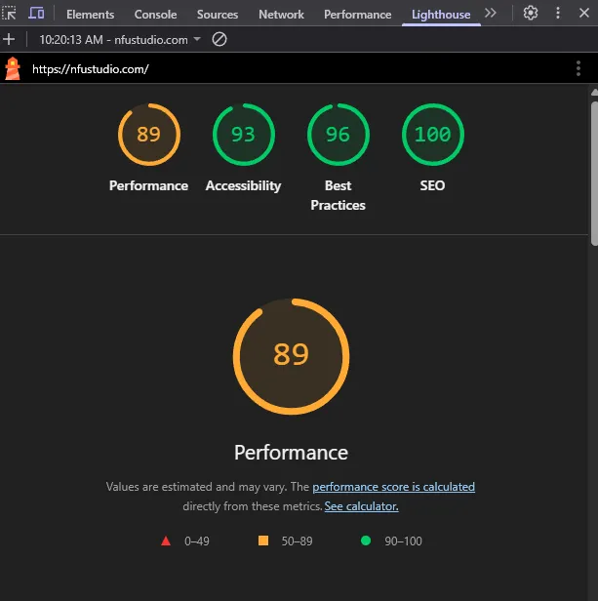This screenshot has width=598, height=601.
Task: Click the Lighthouse logo icon
Action: 13,69
